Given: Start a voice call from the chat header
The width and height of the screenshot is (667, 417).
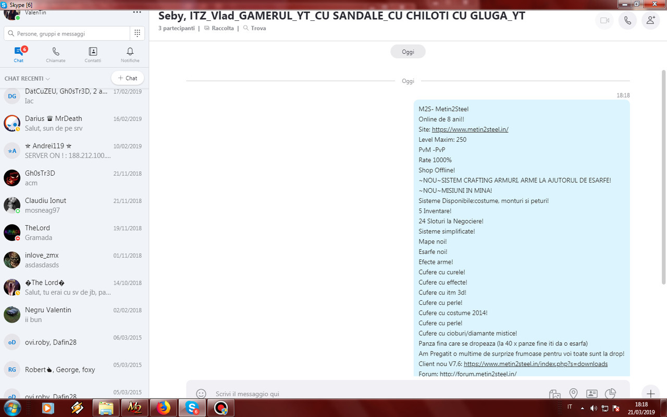Looking at the screenshot, I should 627,20.
